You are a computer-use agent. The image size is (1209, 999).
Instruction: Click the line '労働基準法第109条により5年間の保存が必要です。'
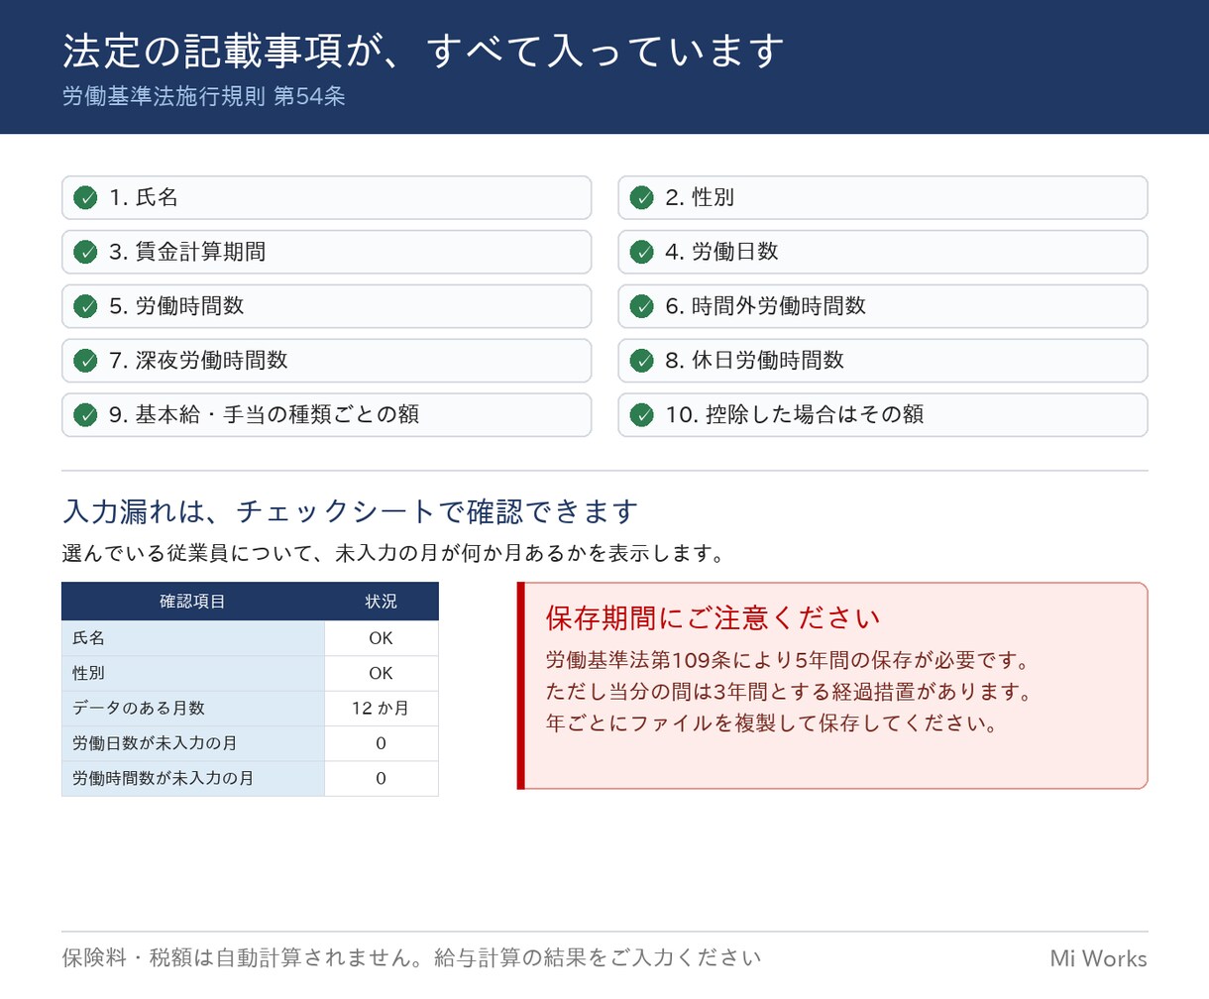click(x=790, y=660)
